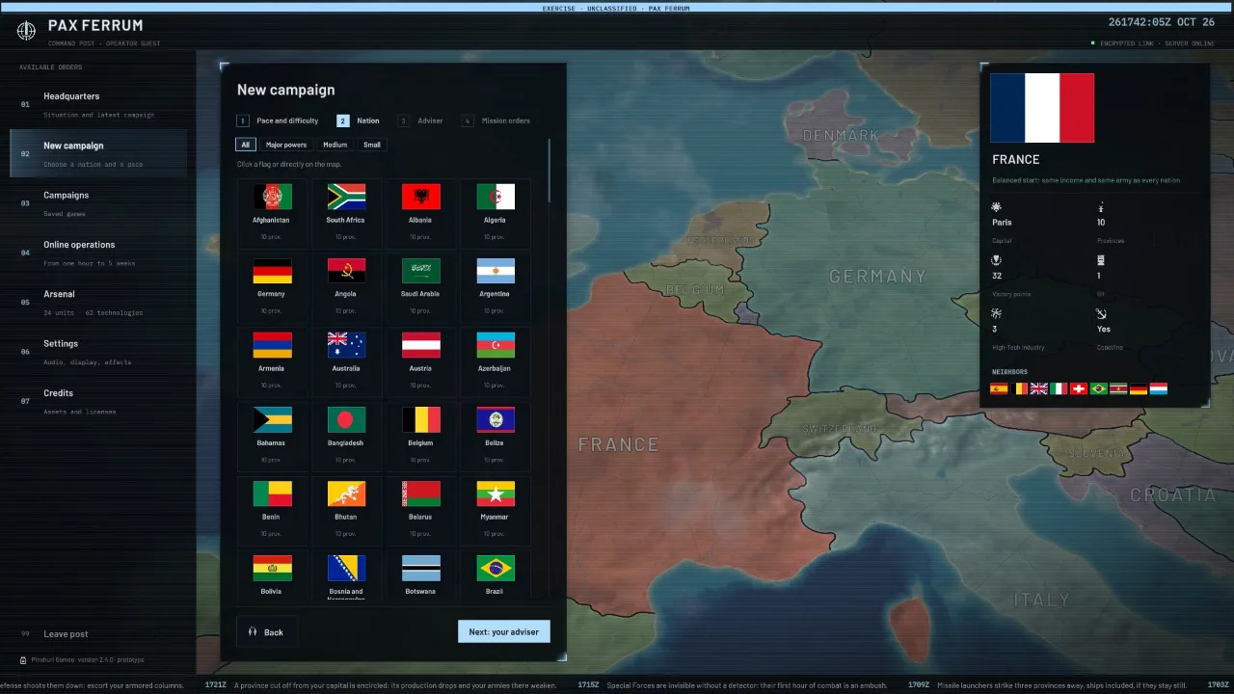
Task: Click Next: your adviser button
Action: click(x=503, y=631)
